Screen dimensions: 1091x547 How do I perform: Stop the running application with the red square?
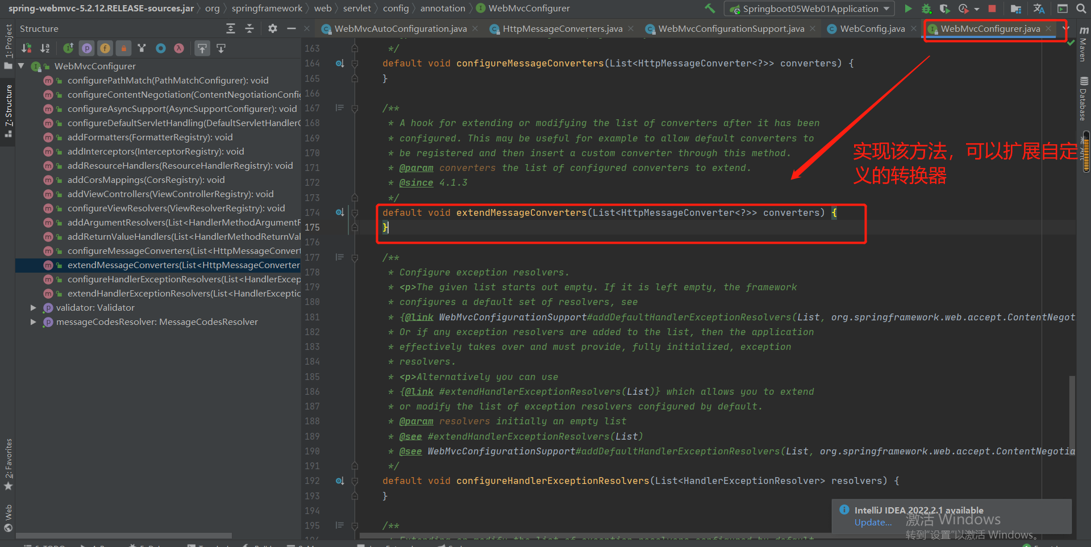point(992,9)
